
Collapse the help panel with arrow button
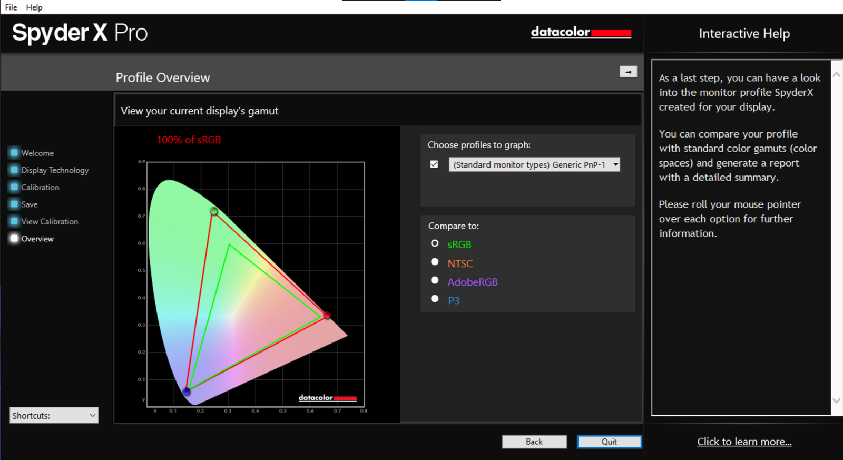(628, 72)
